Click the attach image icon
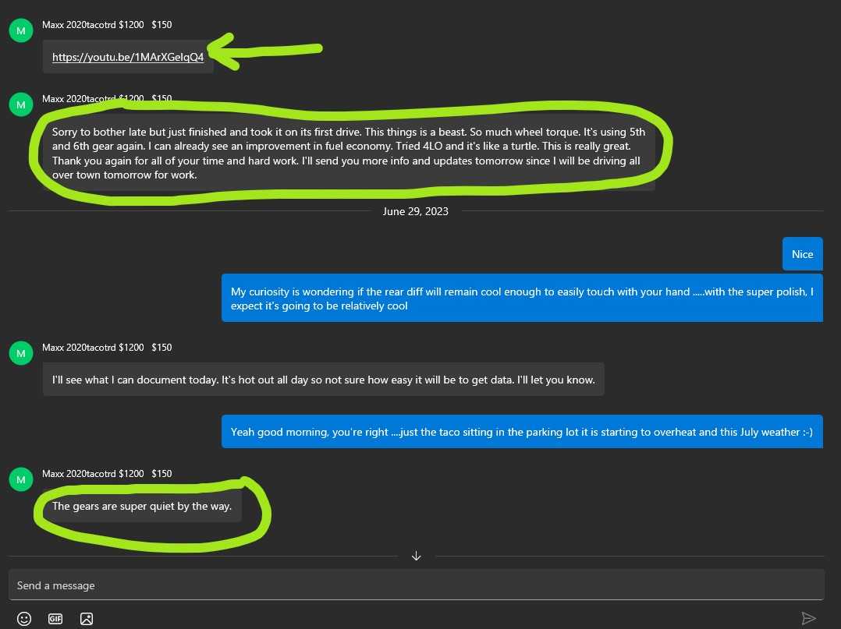 coord(87,619)
